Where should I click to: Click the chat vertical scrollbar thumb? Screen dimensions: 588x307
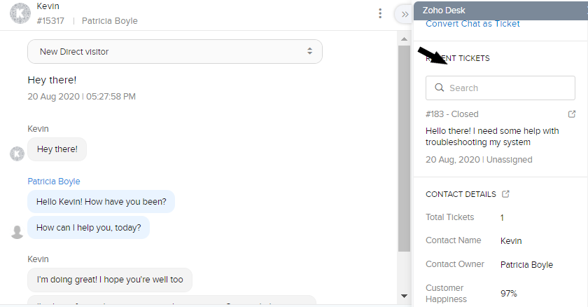404,149
